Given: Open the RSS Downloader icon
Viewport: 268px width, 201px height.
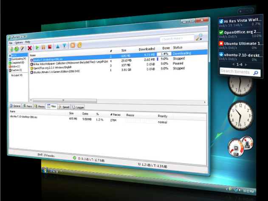Looking at the screenshot, I should [73, 45].
